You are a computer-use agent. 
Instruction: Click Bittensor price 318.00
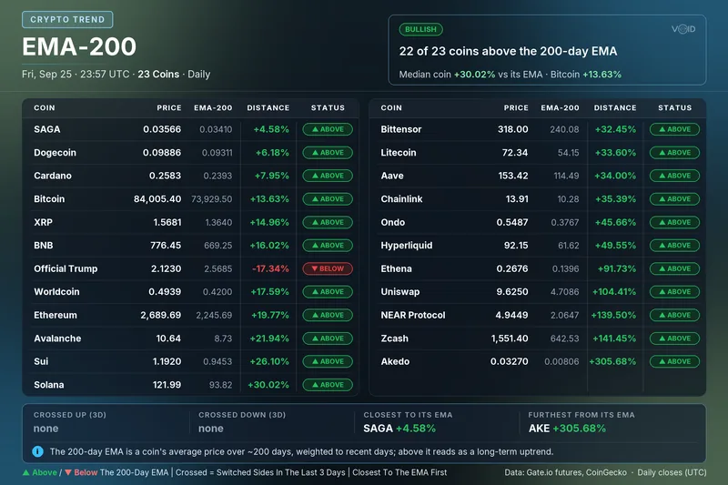[x=513, y=129]
